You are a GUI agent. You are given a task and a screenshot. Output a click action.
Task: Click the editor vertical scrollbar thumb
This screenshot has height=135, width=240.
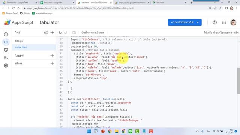coord(238,81)
